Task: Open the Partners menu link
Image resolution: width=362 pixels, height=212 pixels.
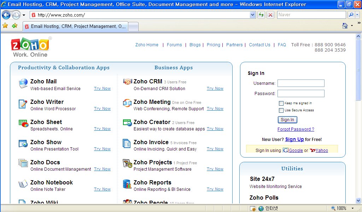Action: point(234,45)
